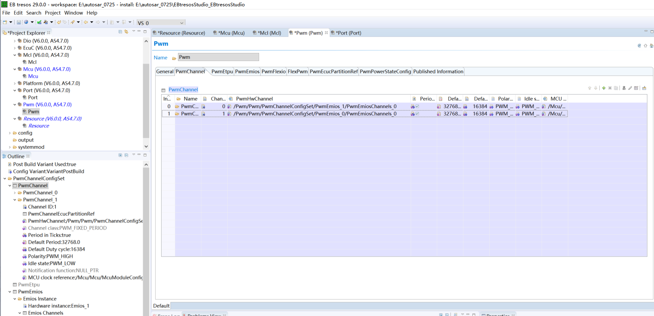Click the PwmChannel section heading link
Image resolution: width=654 pixels, height=316 pixels.
coord(183,90)
